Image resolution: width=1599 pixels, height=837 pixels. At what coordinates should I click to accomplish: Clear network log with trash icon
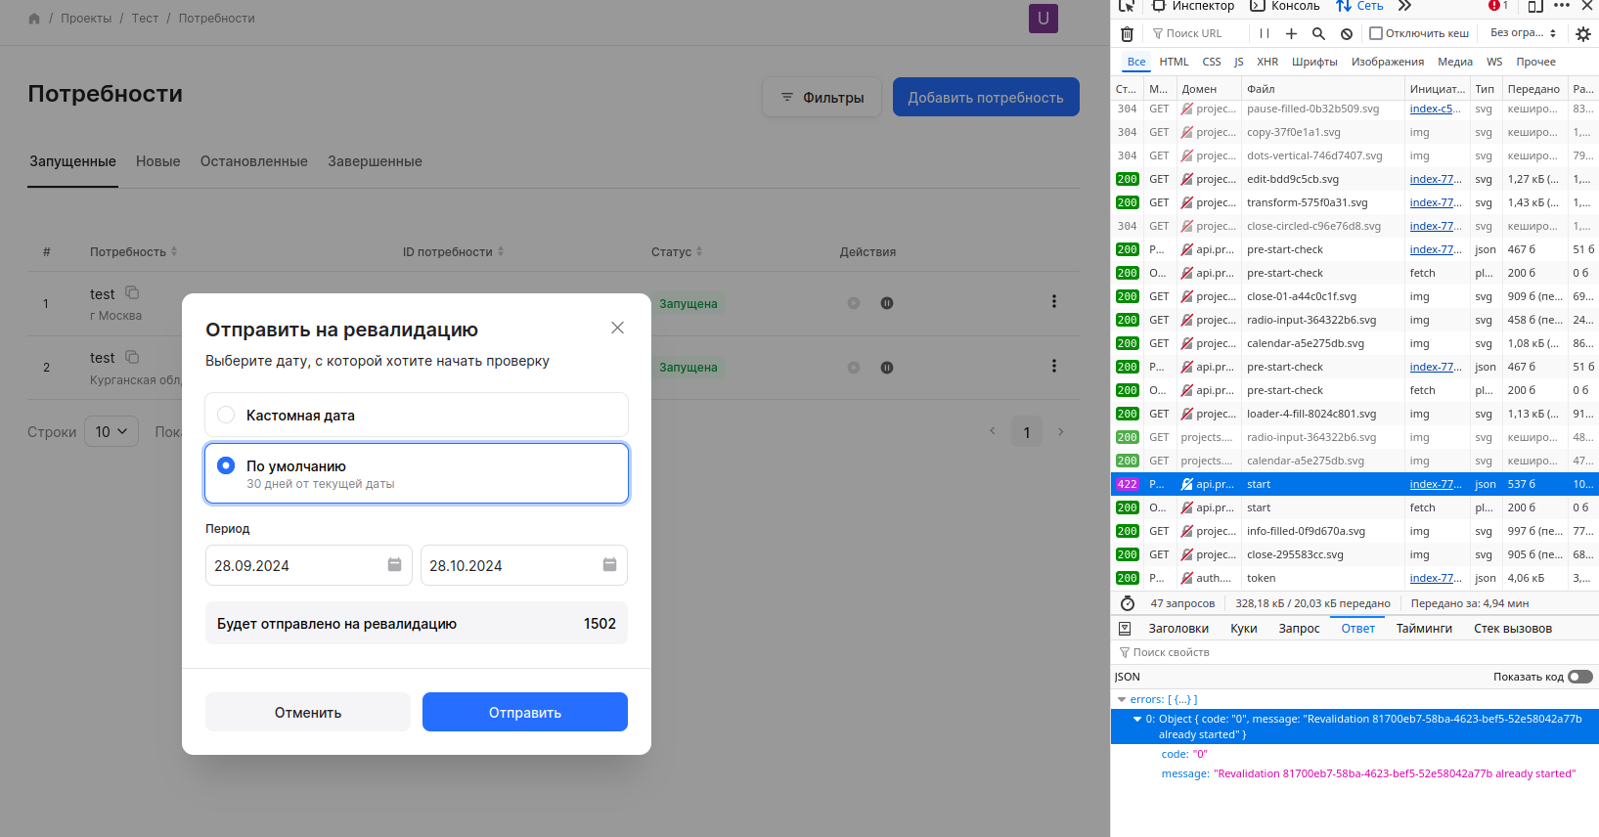(x=1127, y=34)
